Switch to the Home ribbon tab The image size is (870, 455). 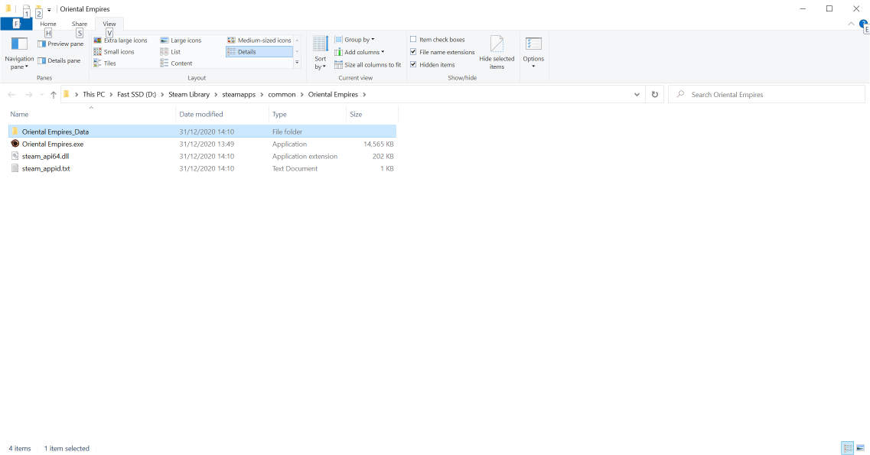click(x=47, y=24)
